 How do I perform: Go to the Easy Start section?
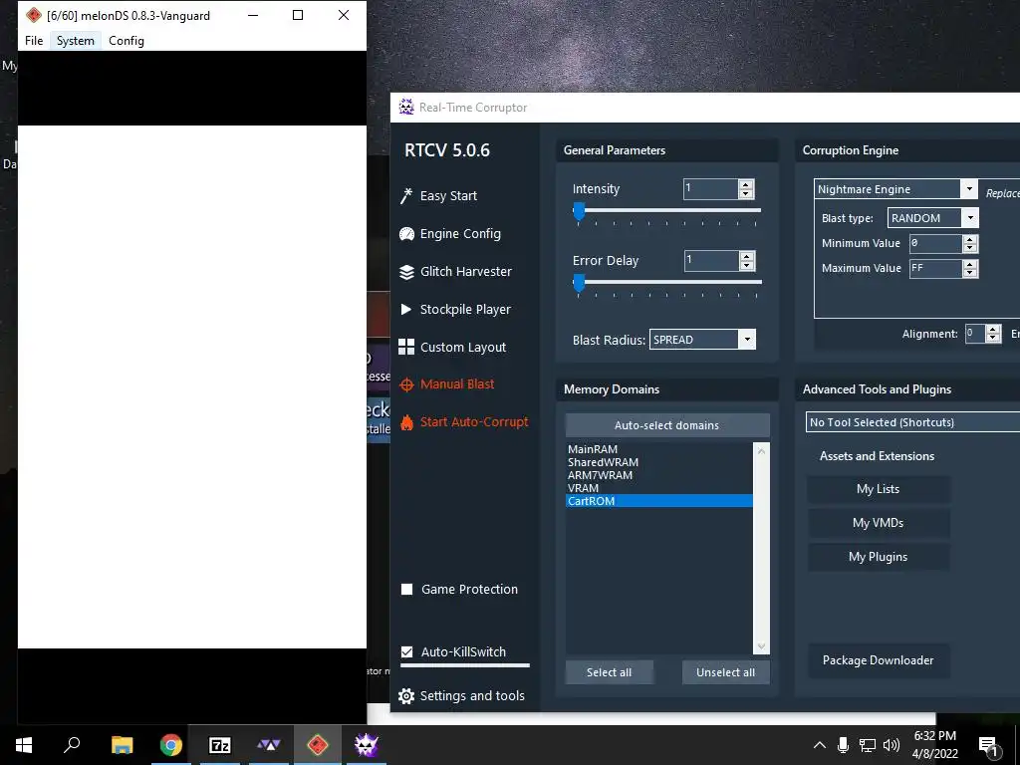pos(448,196)
